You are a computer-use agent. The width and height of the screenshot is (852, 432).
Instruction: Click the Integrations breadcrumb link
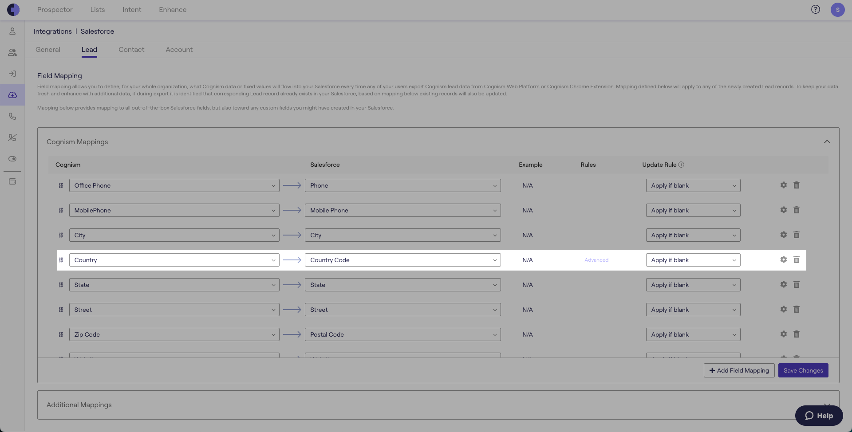(x=53, y=31)
